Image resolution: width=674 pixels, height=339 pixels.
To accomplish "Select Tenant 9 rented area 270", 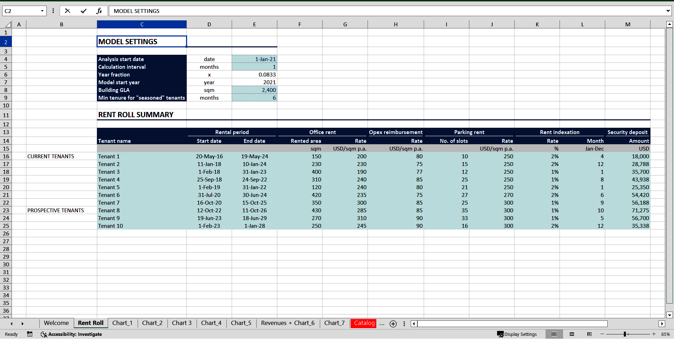I will [300, 218].
